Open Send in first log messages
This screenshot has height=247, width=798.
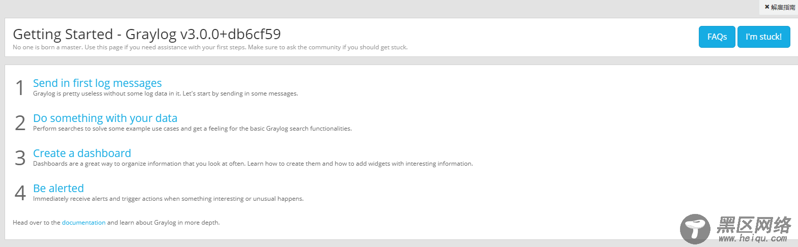point(97,83)
